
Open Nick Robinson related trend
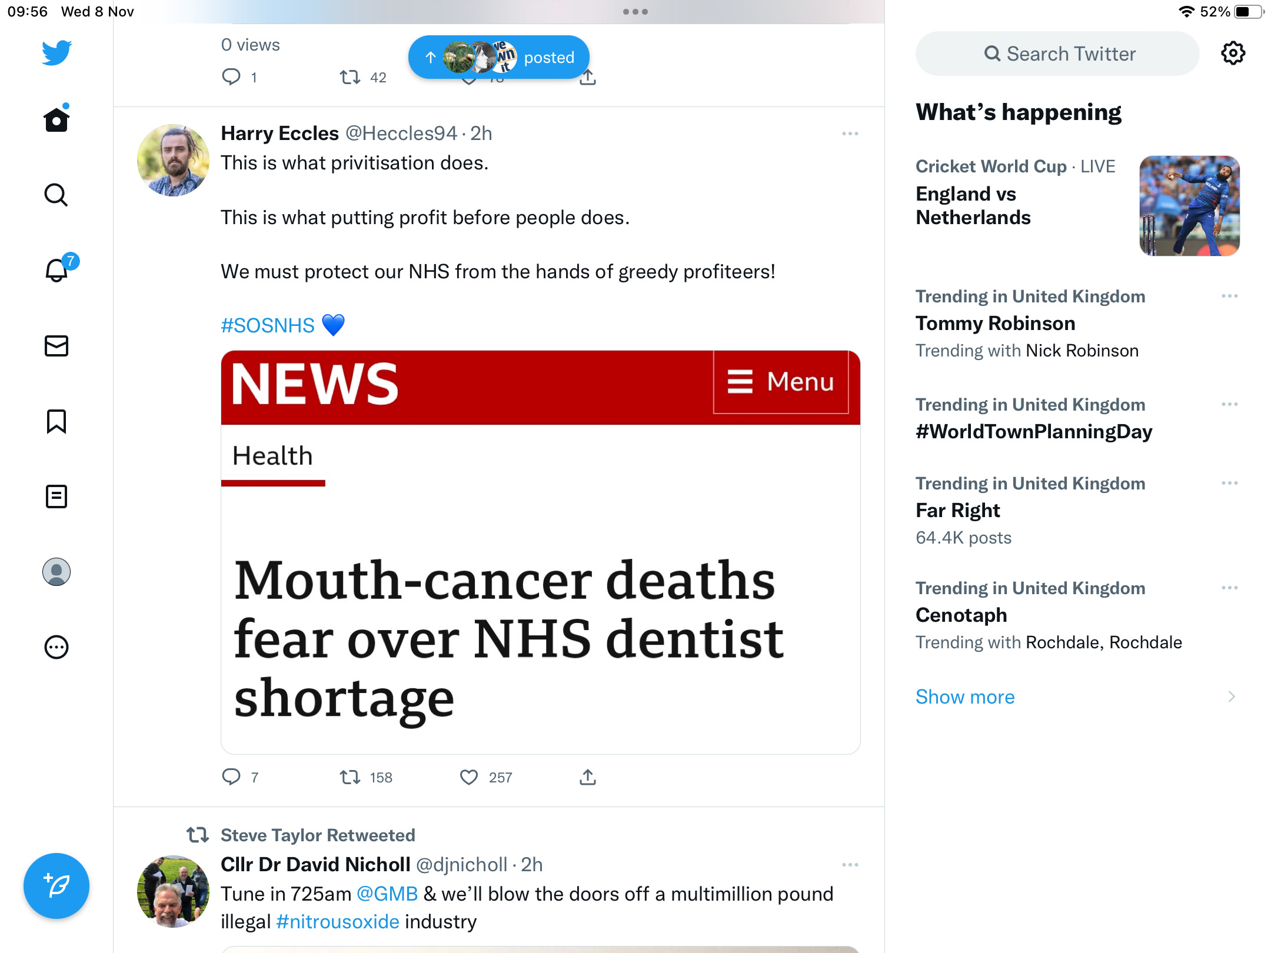[1082, 351]
